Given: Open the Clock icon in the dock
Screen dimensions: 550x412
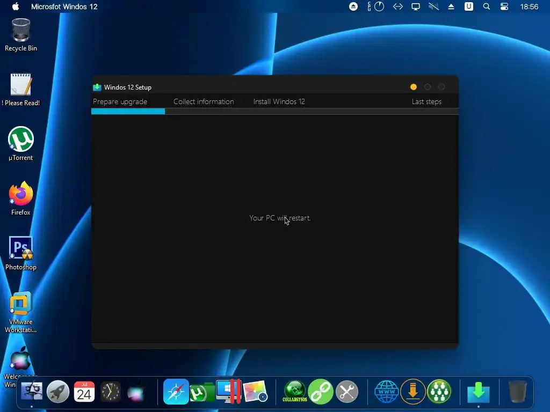Looking at the screenshot, I should tap(111, 391).
